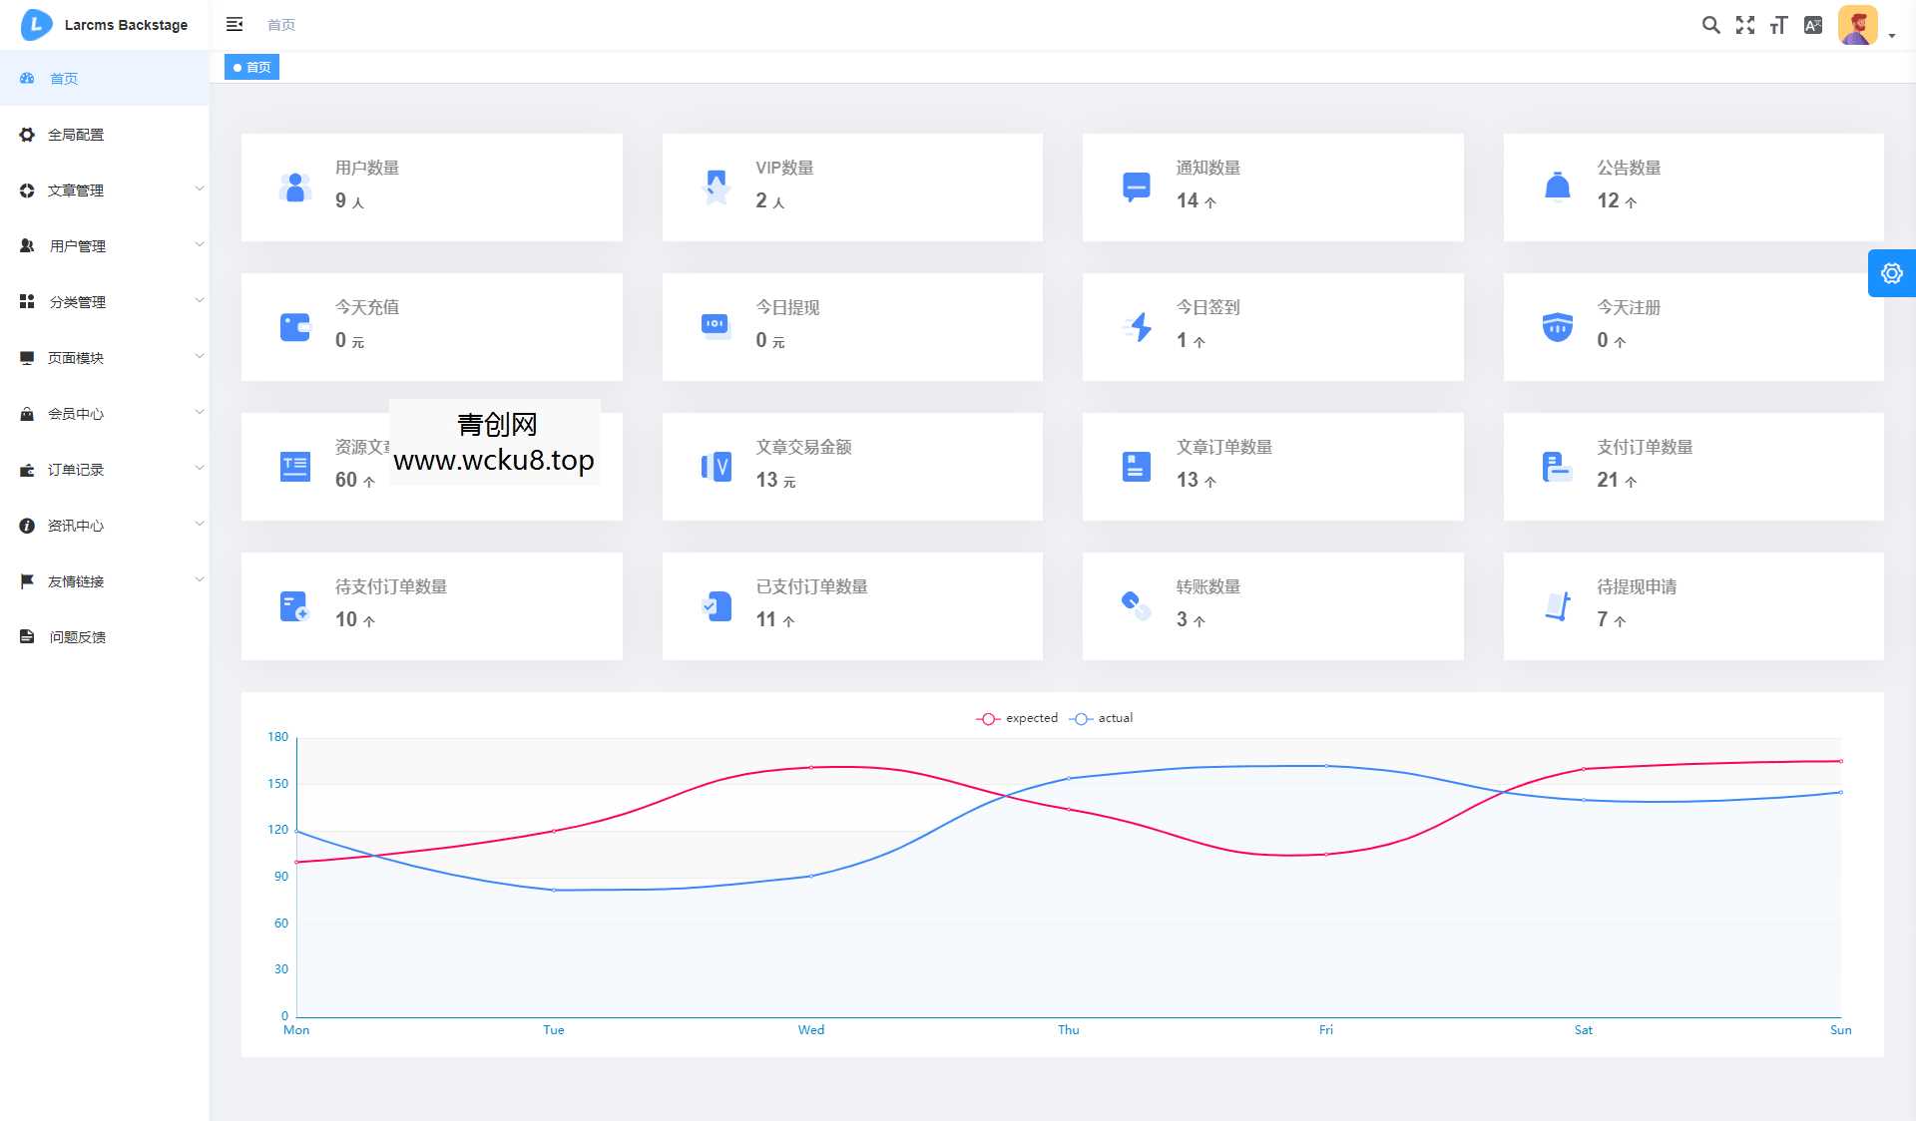The width and height of the screenshot is (1916, 1121).
Task: Toggle the expected series in legend
Action: [1018, 718]
